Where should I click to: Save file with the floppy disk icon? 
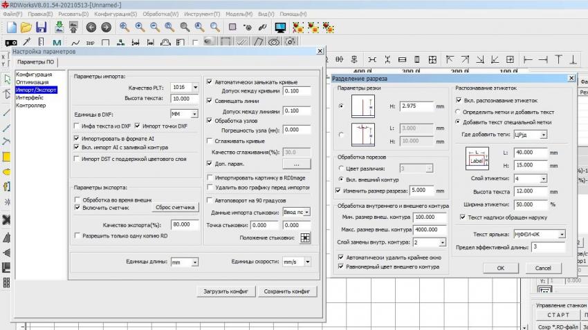pos(42,27)
